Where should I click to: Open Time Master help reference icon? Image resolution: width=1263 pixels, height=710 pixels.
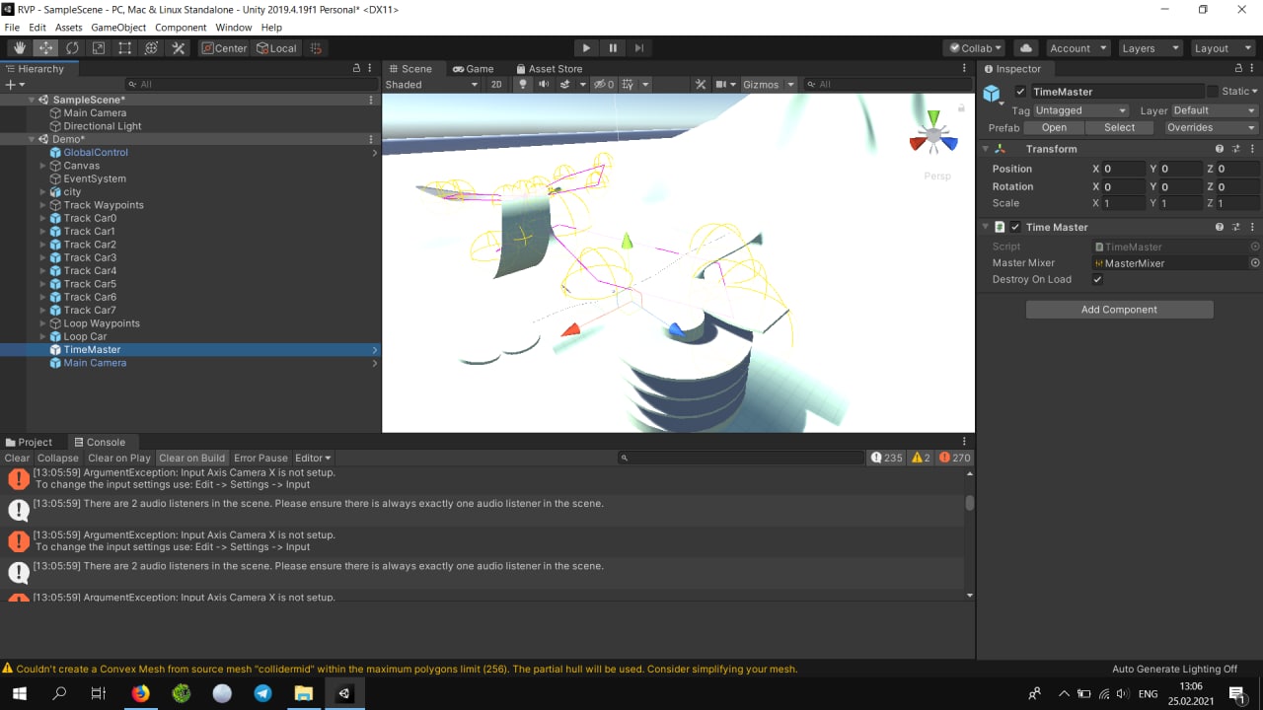[x=1220, y=227]
